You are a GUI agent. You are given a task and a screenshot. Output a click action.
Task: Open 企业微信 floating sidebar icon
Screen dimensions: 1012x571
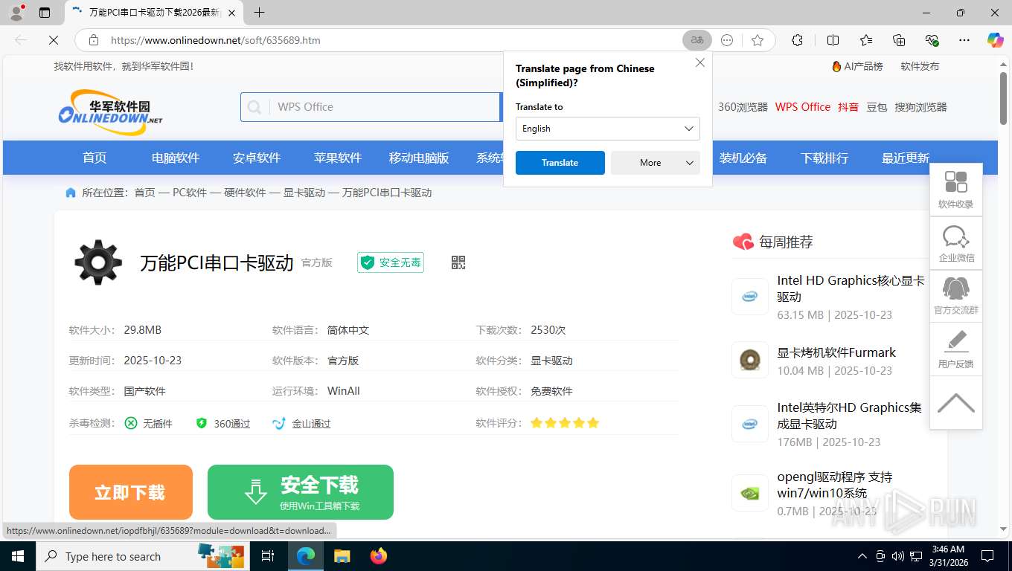956,243
